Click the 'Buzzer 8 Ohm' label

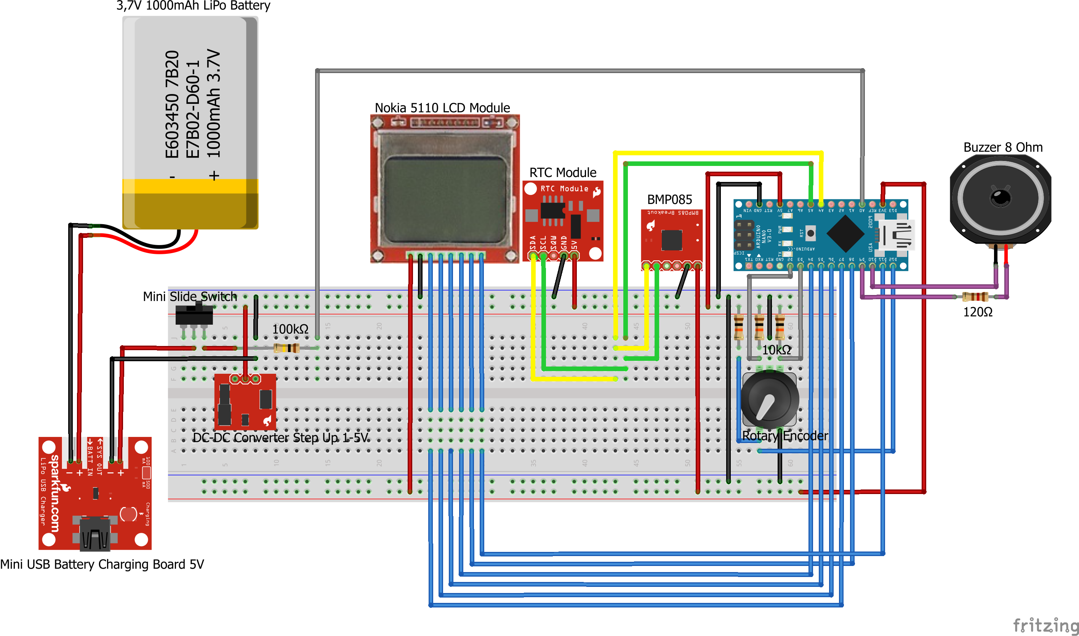[1003, 147]
